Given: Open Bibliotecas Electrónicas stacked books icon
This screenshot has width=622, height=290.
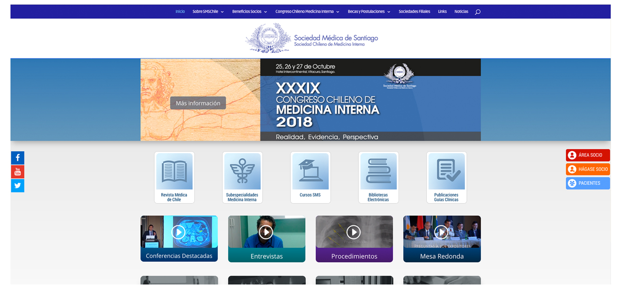Looking at the screenshot, I should coord(378,172).
